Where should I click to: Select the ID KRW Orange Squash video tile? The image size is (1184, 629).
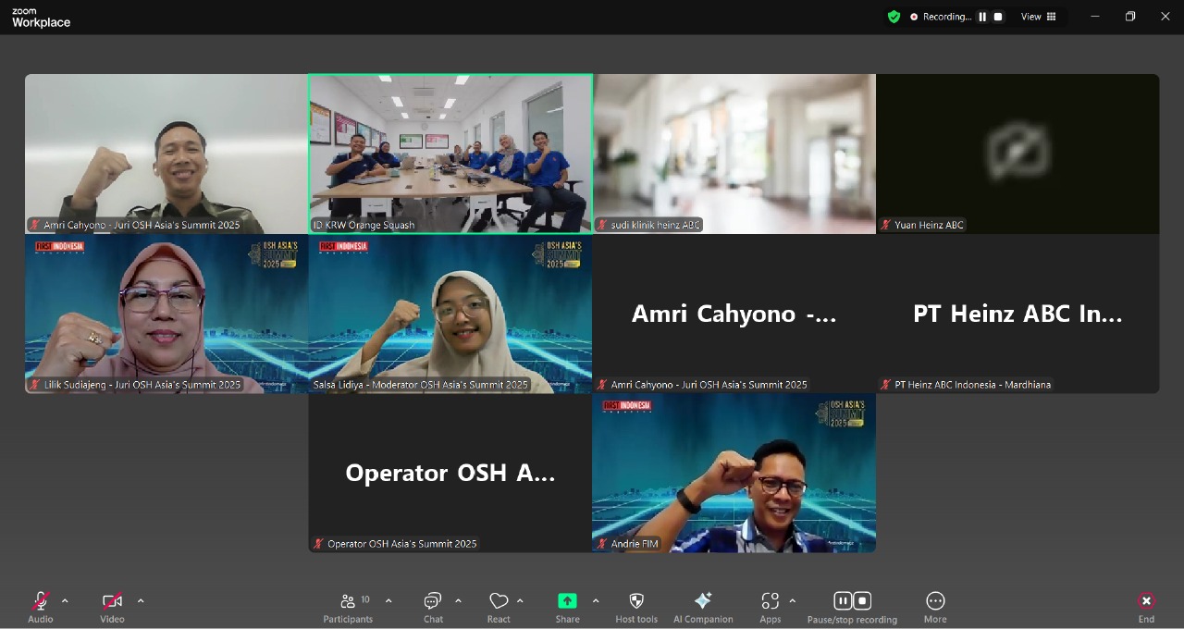(x=450, y=154)
